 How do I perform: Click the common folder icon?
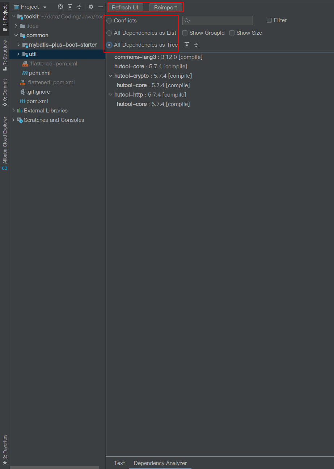(22, 35)
